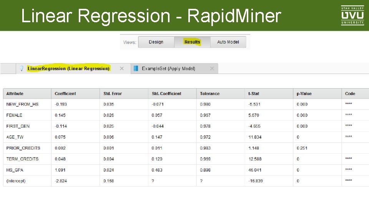Click t-Stat value 46.041

click(x=255, y=170)
